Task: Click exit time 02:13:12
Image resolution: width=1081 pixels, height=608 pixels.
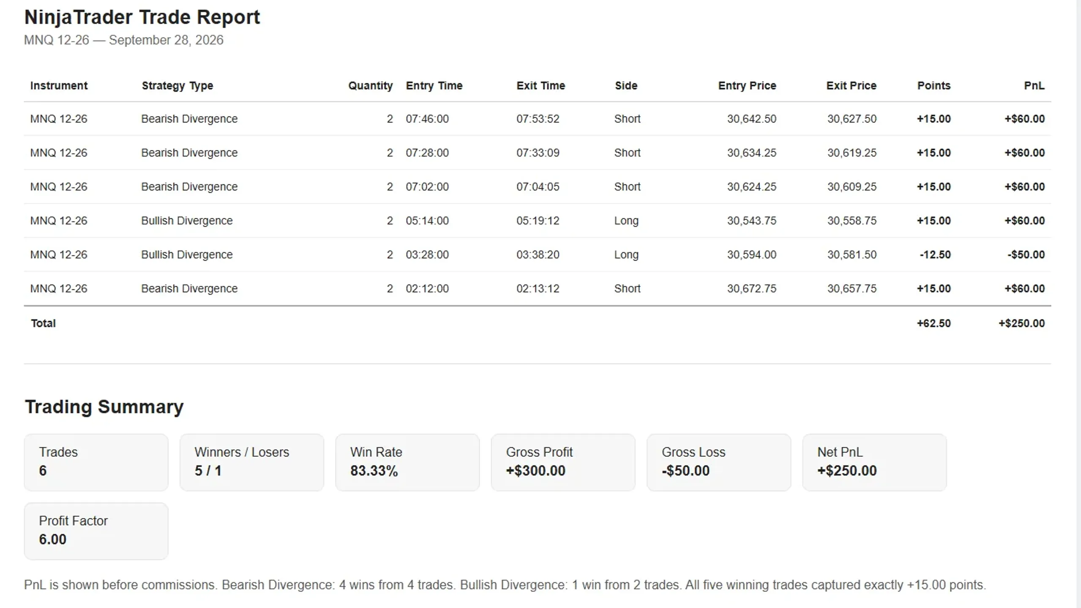Action: pyautogui.click(x=538, y=289)
